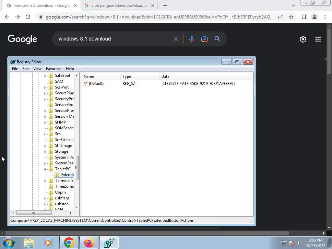
Task: Expand the usbflags registry key
Action: [x=45, y=198]
